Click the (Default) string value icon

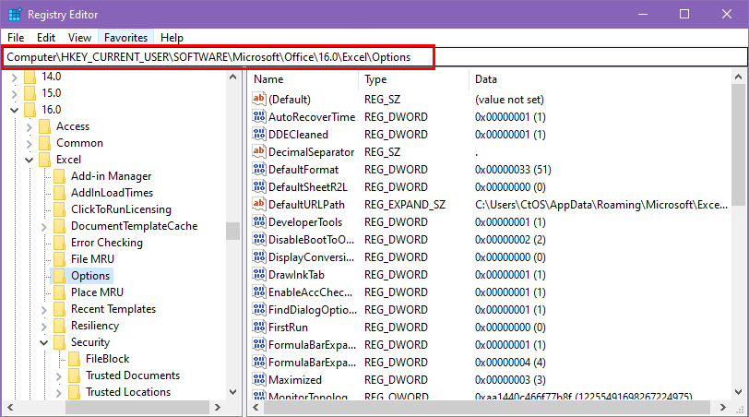[x=259, y=99]
